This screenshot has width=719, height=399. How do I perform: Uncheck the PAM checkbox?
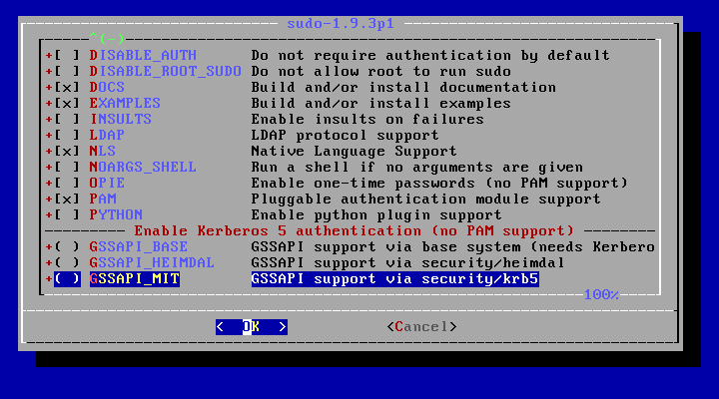[x=68, y=199]
